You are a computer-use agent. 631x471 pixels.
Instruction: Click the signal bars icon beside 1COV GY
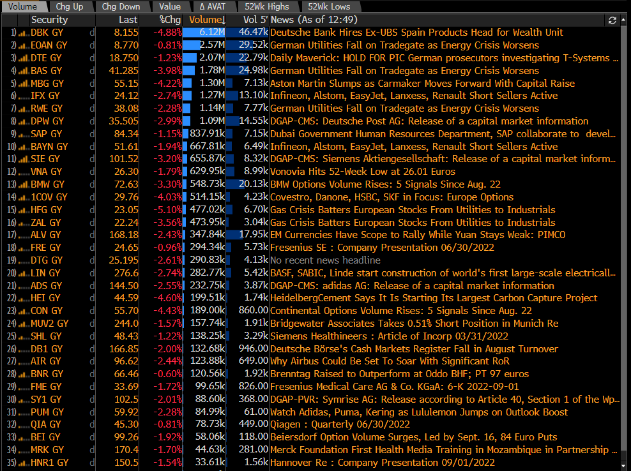pyautogui.click(x=24, y=198)
